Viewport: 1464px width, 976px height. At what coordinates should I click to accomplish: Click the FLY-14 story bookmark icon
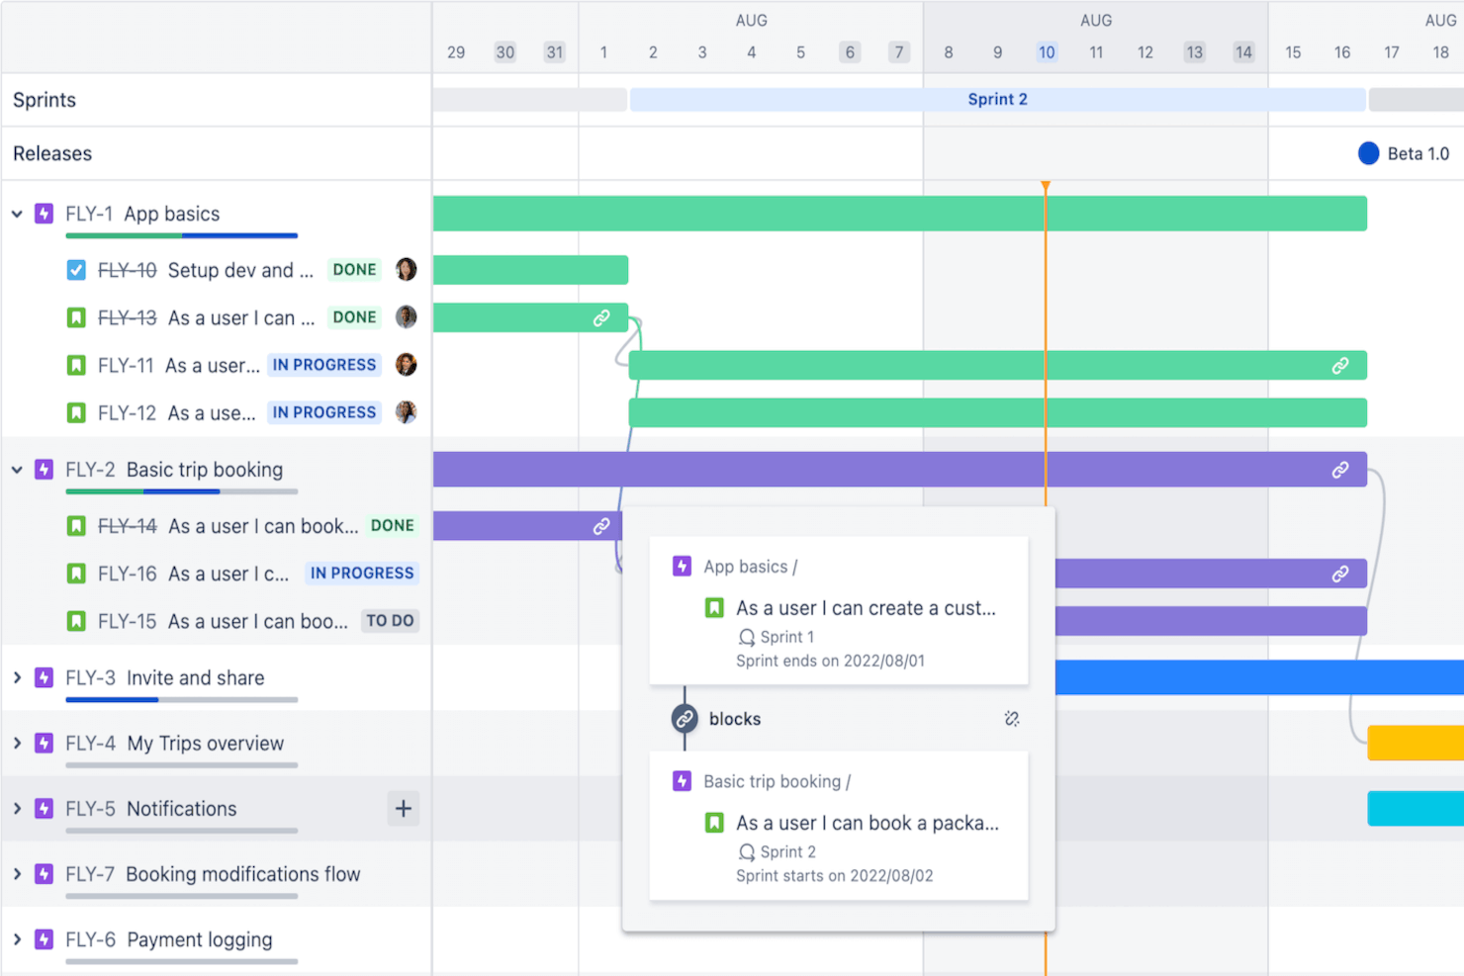click(x=76, y=526)
